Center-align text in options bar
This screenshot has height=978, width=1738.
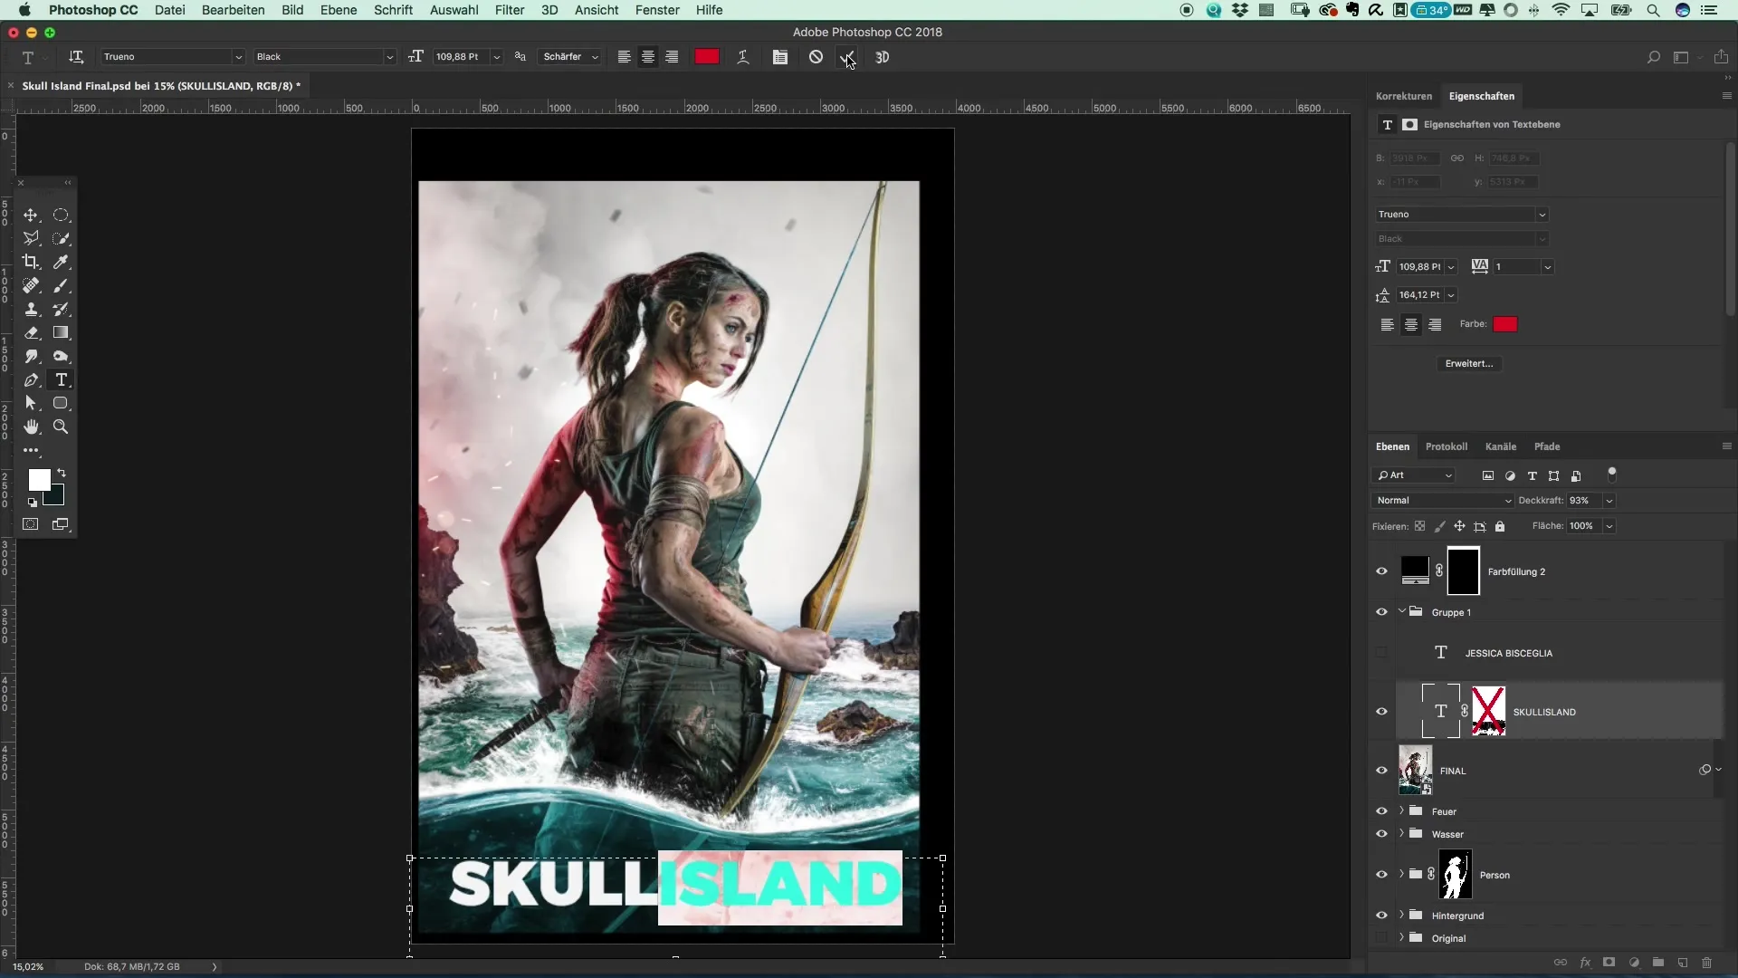[648, 57]
